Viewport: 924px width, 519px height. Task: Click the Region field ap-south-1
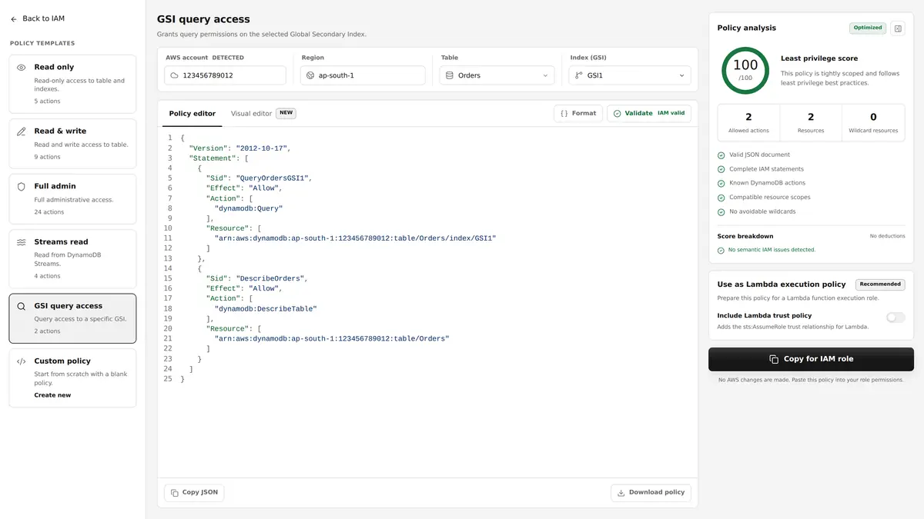pyautogui.click(x=362, y=75)
